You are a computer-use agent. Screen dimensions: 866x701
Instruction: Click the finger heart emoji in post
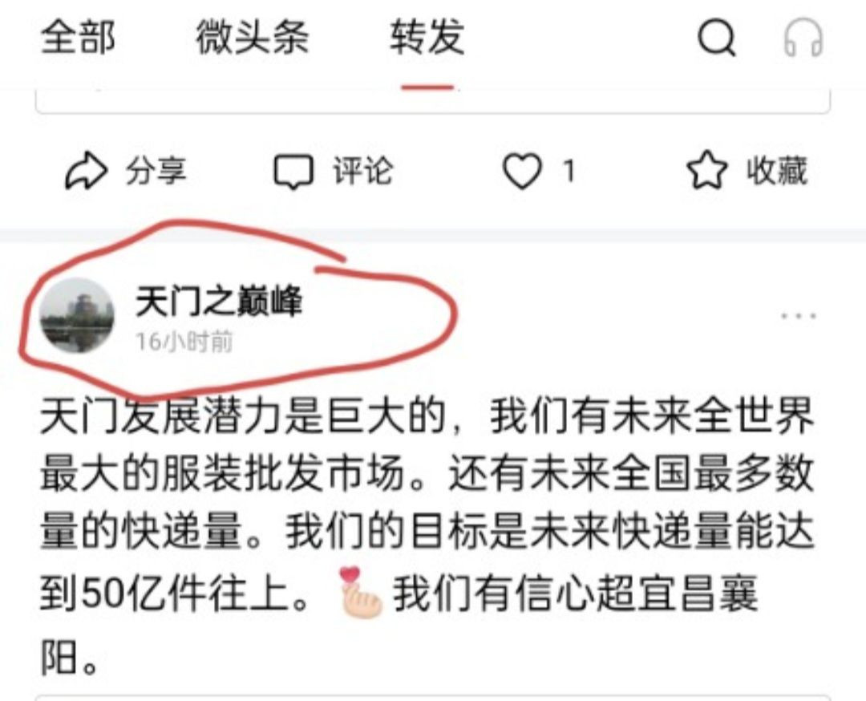click(x=361, y=592)
